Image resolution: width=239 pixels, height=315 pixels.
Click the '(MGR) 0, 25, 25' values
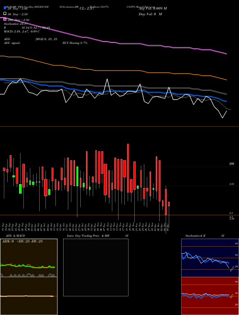point(46,39)
